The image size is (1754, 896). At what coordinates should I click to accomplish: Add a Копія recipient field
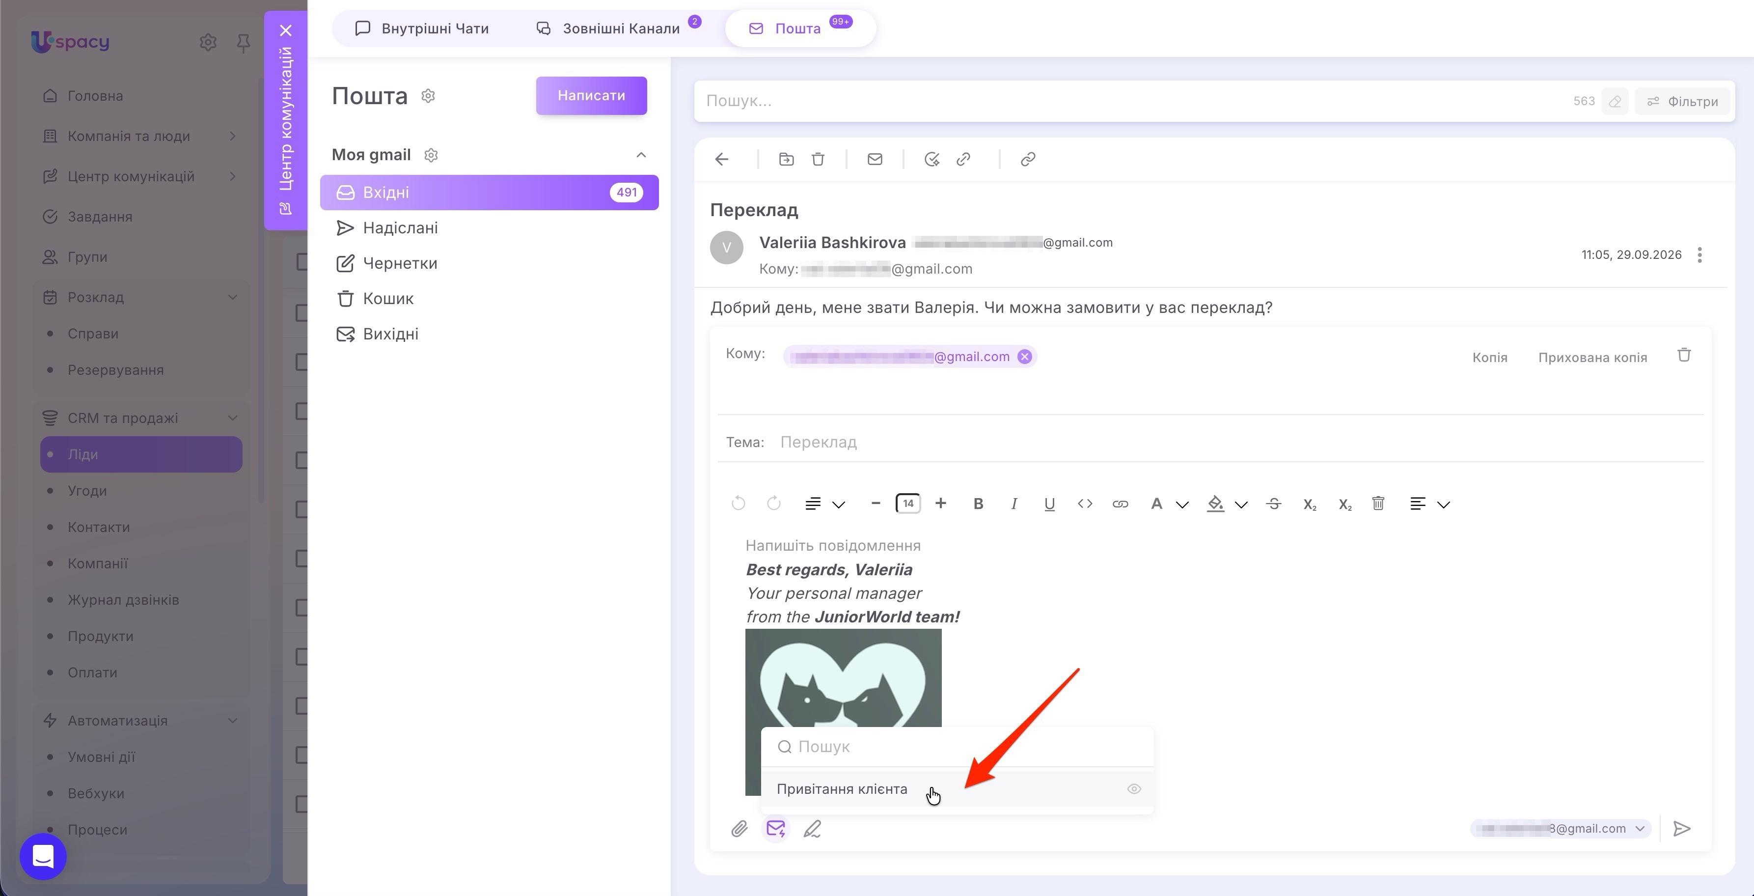[1489, 358]
